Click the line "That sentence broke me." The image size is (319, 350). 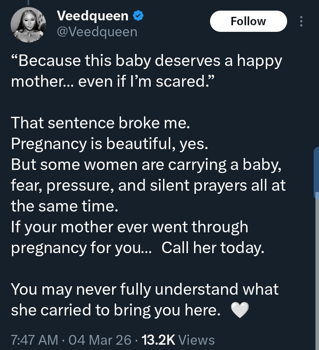click(100, 123)
